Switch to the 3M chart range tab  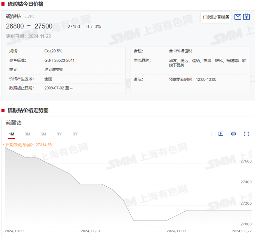click(28, 134)
